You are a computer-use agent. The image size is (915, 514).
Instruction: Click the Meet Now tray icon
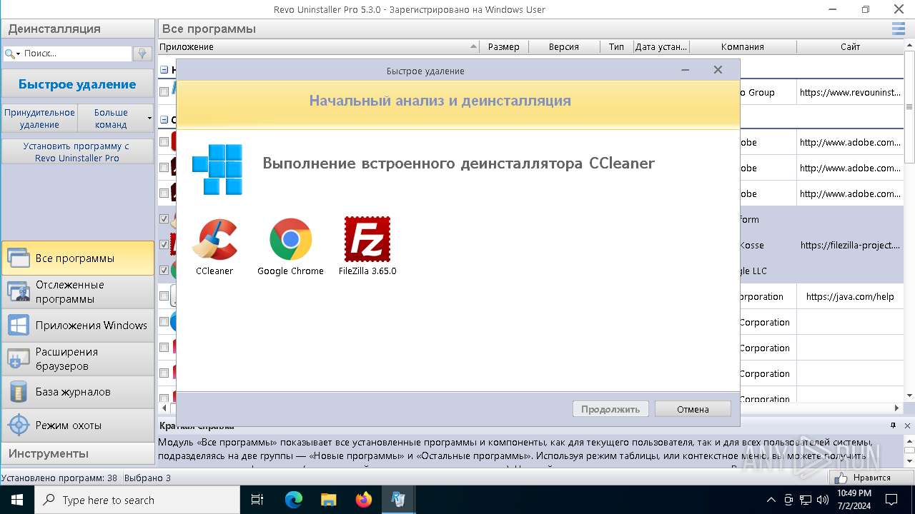coord(788,500)
